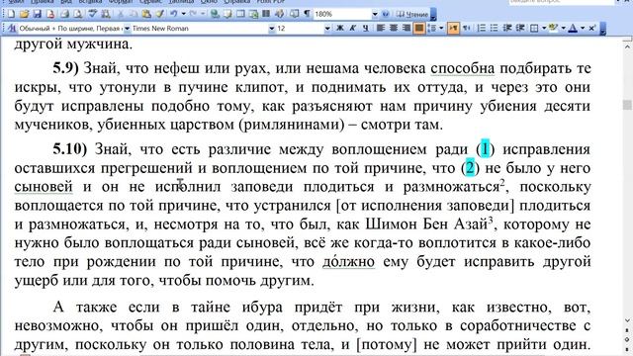This screenshot has width=633, height=356.
Task: Paste from clipboard icon
Action: [146, 14]
